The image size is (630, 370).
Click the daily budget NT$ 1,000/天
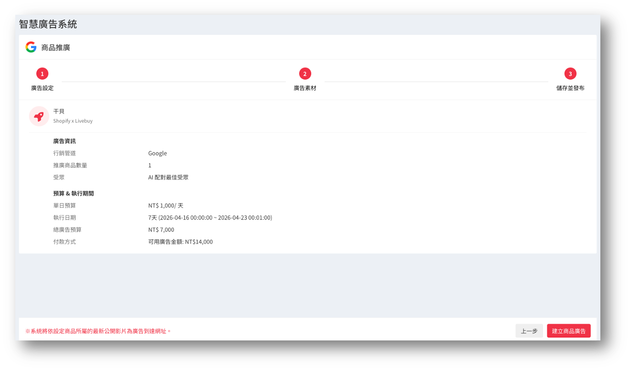click(165, 206)
